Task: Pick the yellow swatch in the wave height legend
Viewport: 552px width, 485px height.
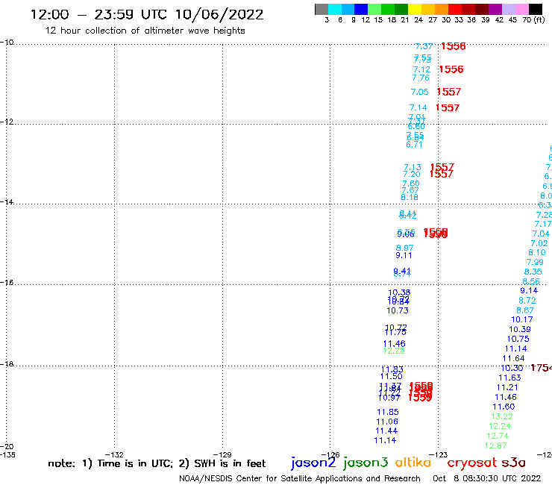Action: (415, 9)
